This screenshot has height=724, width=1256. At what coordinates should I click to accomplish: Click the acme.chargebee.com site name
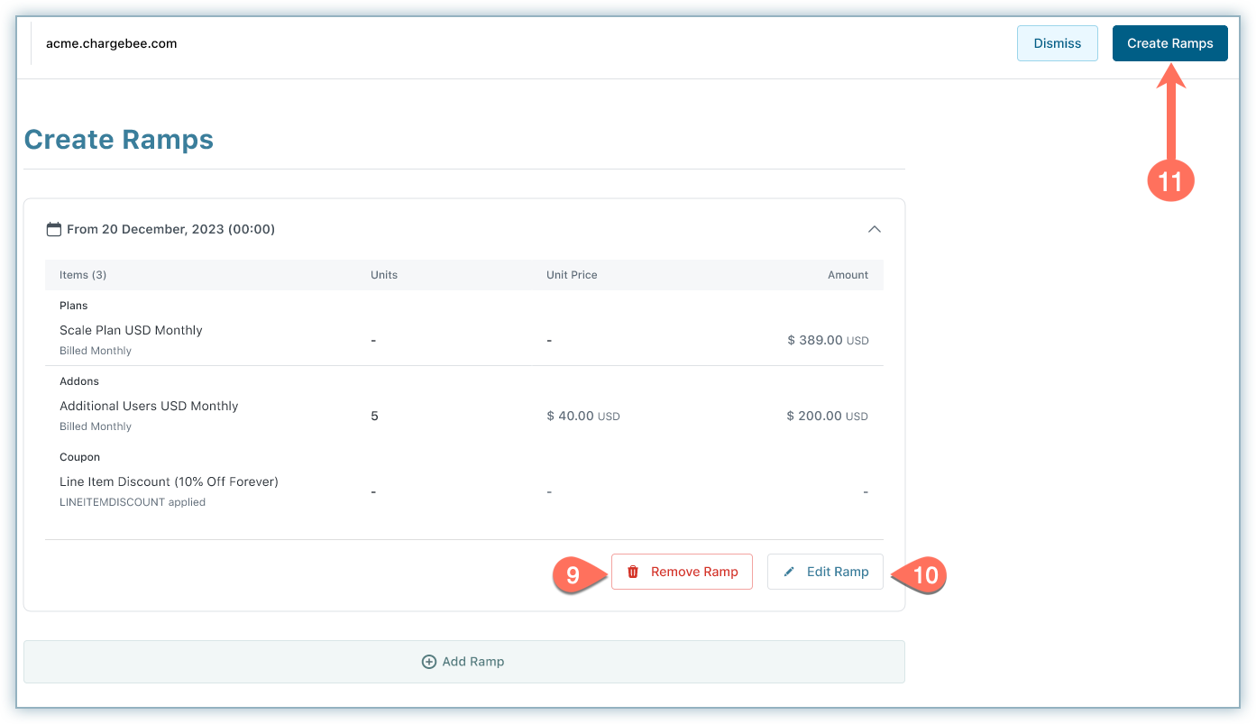pyautogui.click(x=112, y=43)
